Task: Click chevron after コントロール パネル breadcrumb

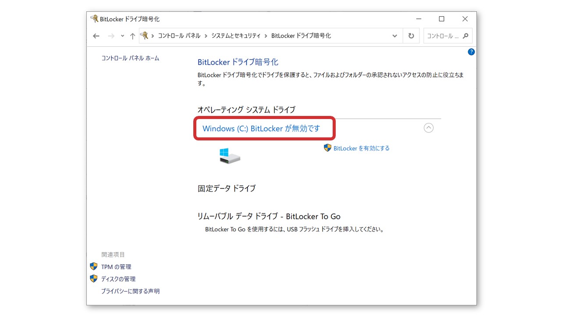Action: (x=206, y=36)
